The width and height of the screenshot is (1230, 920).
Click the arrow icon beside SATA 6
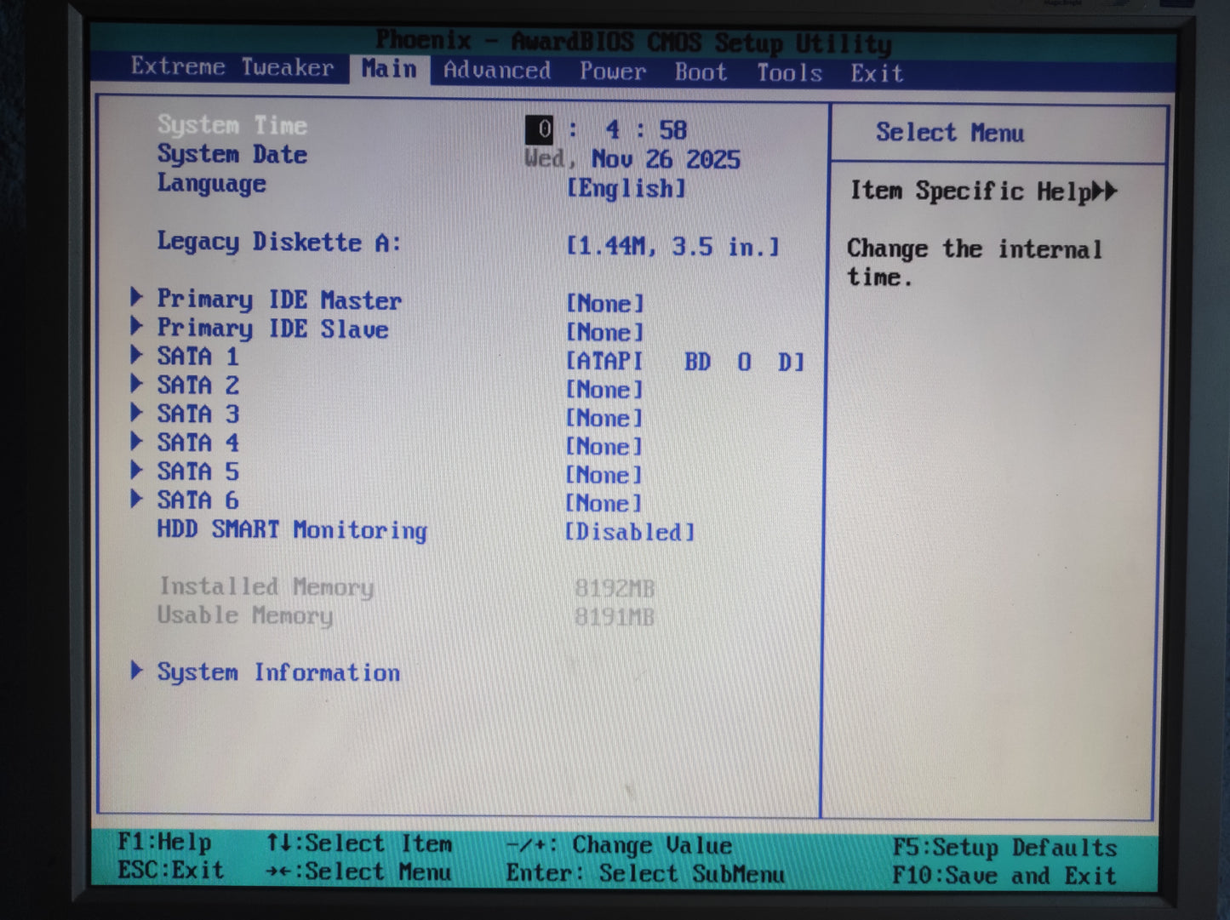click(x=136, y=499)
